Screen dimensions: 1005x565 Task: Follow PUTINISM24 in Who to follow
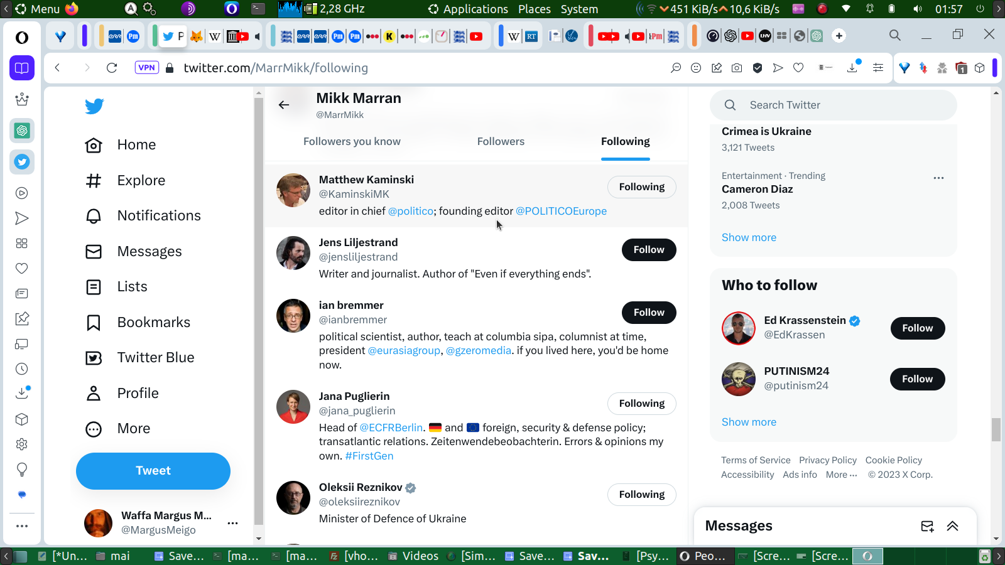pyautogui.click(x=918, y=379)
